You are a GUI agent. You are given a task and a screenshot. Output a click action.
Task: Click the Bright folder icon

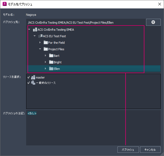click(x=51, y=62)
